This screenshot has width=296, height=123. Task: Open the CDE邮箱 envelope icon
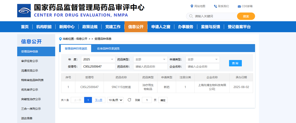click(x=239, y=6)
